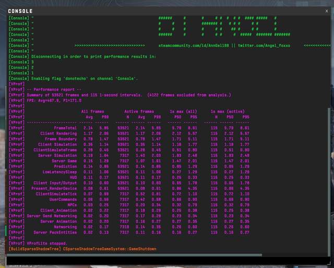Click the CONSOLE title bar label
This screenshot has width=334, height=268.
pyautogui.click(x=20, y=11)
